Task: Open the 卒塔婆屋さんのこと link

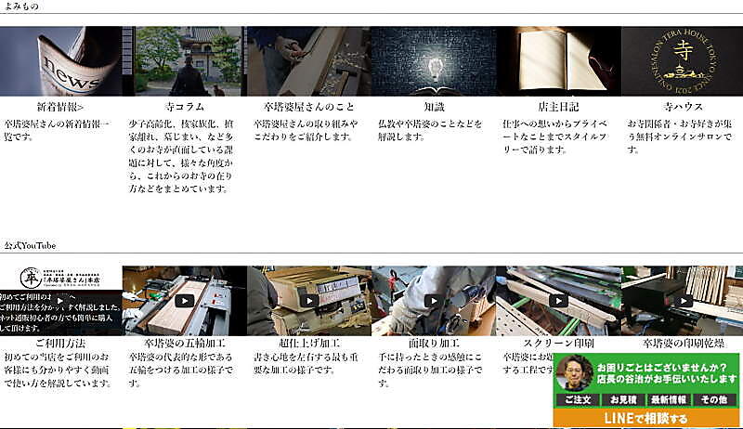Action: (x=309, y=106)
